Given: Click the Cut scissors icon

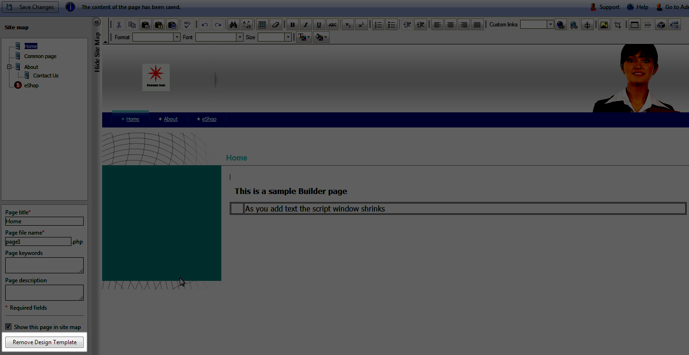Looking at the screenshot, I should (x=119, y=25).
